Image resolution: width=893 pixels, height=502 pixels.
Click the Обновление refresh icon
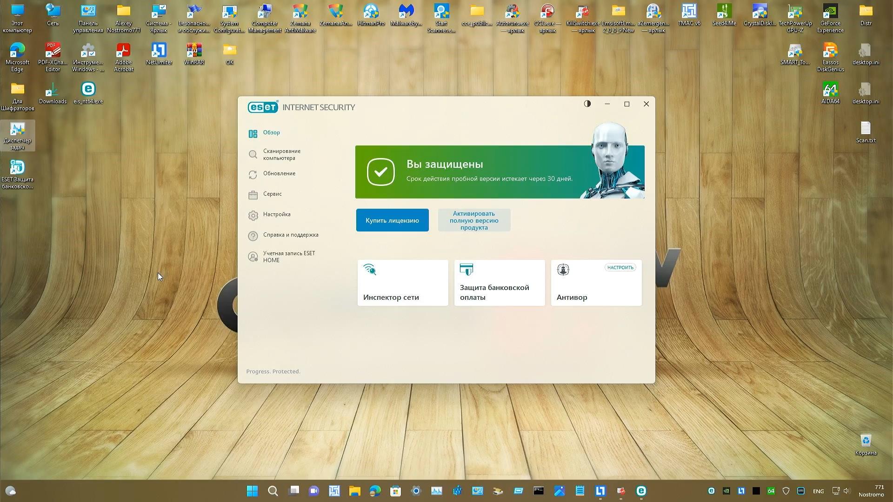(253, 175)
